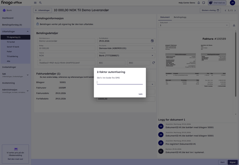
Task: Open the Forfallsdato calendar picker icon
Action: coord(152,41)
